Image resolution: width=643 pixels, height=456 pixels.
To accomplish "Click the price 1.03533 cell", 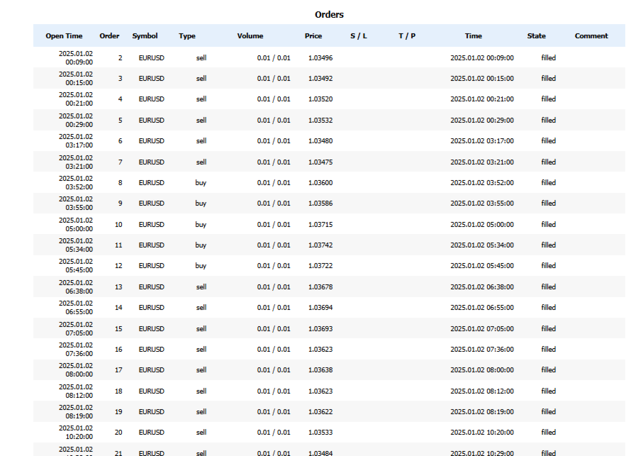I will 320,433.
